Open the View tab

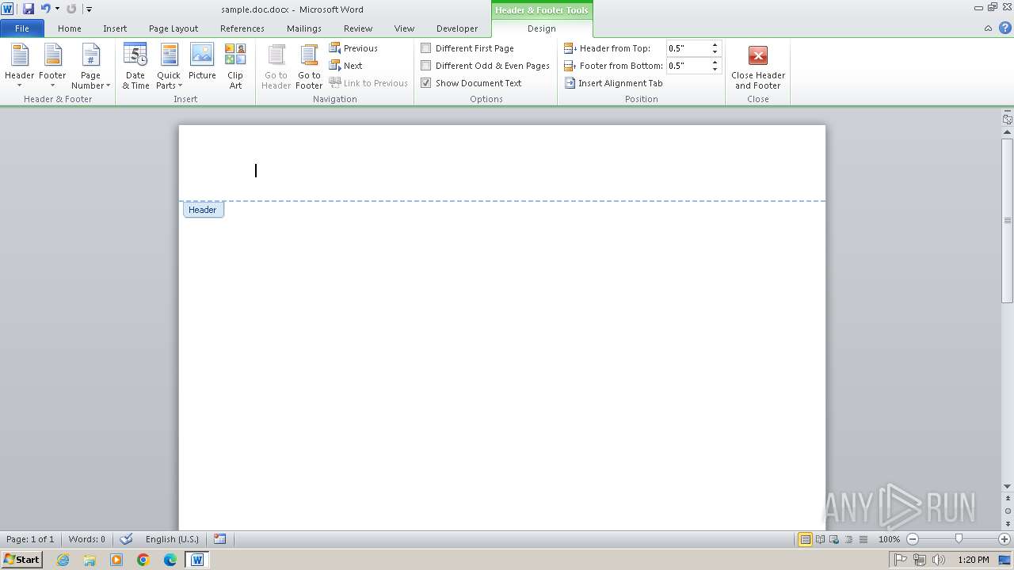coord(404,28)
